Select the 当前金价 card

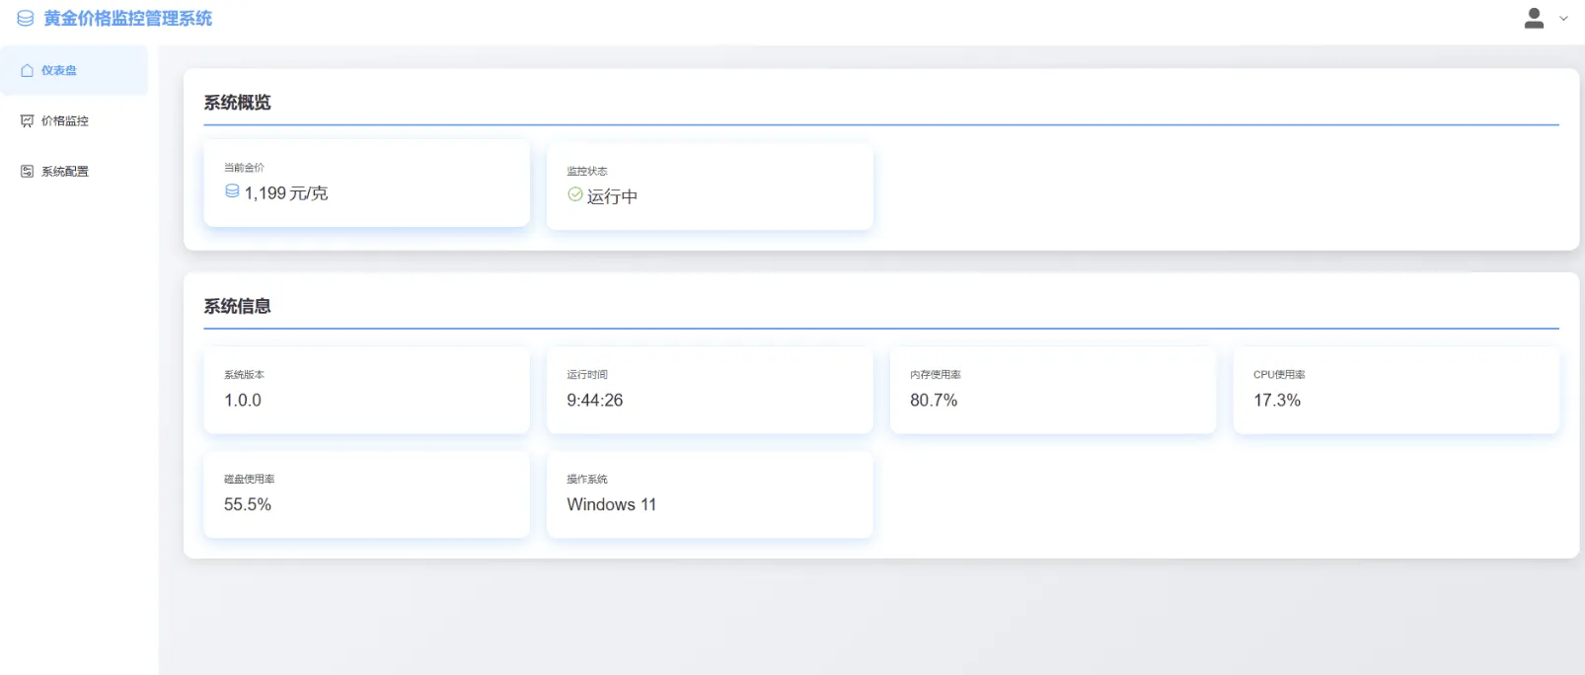[366, 184]
